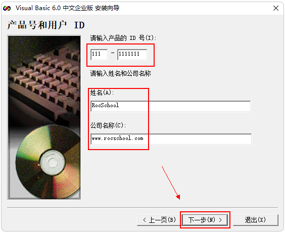Click the 公司名称(C) label
The width and height of the screenshot is (285, 232).
pos(108,125)
